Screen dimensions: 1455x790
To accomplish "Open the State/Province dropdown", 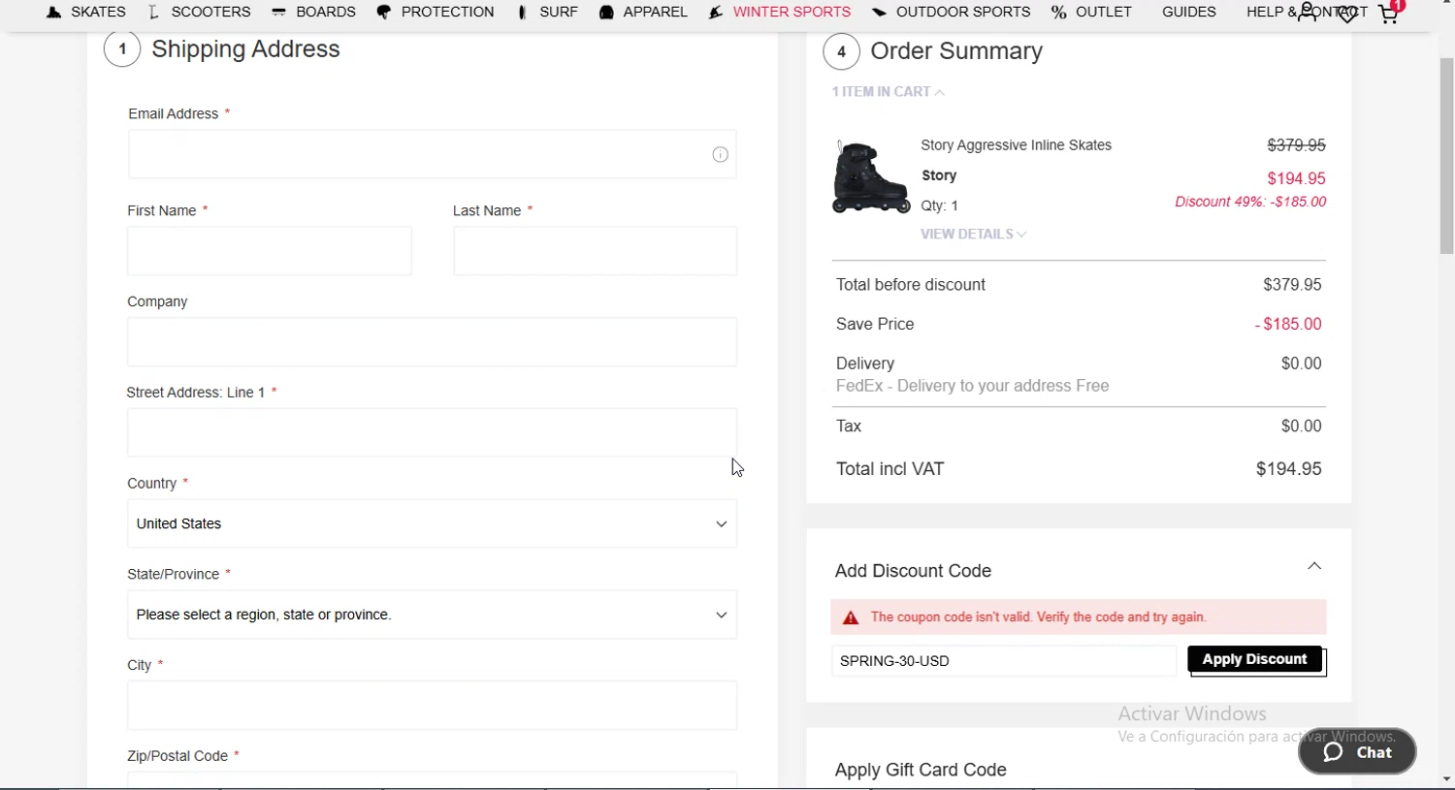I will pos(432,615).
